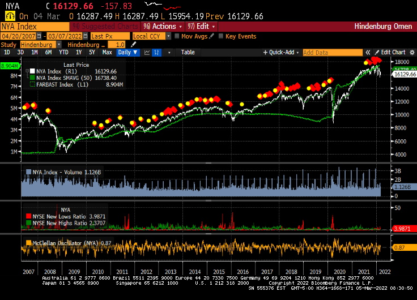Click the Quick-Add button
The image size is (417, 300).
click(x=281, y=52)
